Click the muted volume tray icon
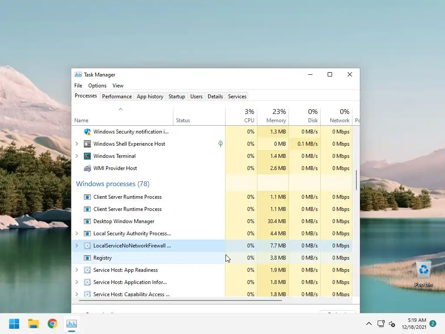The height and width of the screenshot is (334, 445). pos(392,324)
